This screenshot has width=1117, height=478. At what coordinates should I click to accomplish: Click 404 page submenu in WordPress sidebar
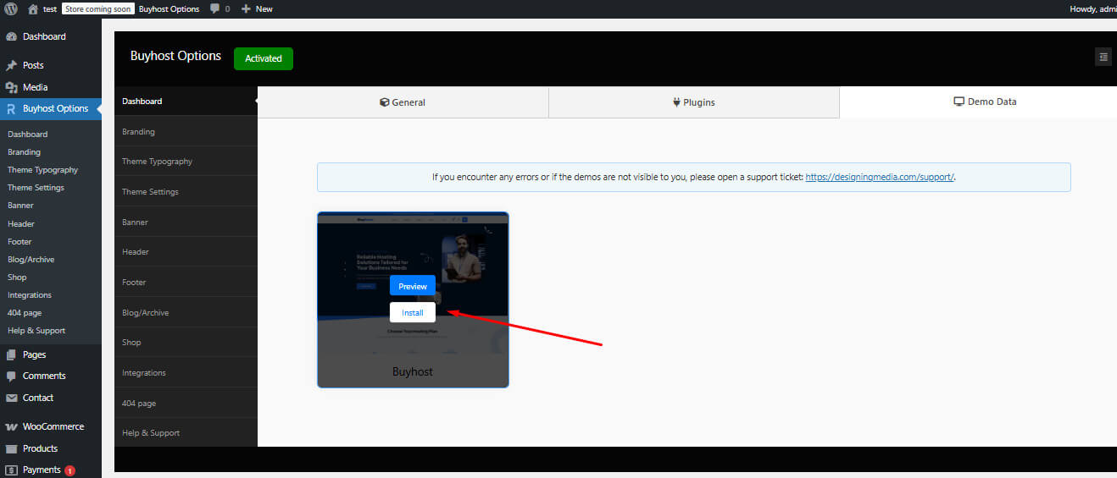[x=25, y=312]
